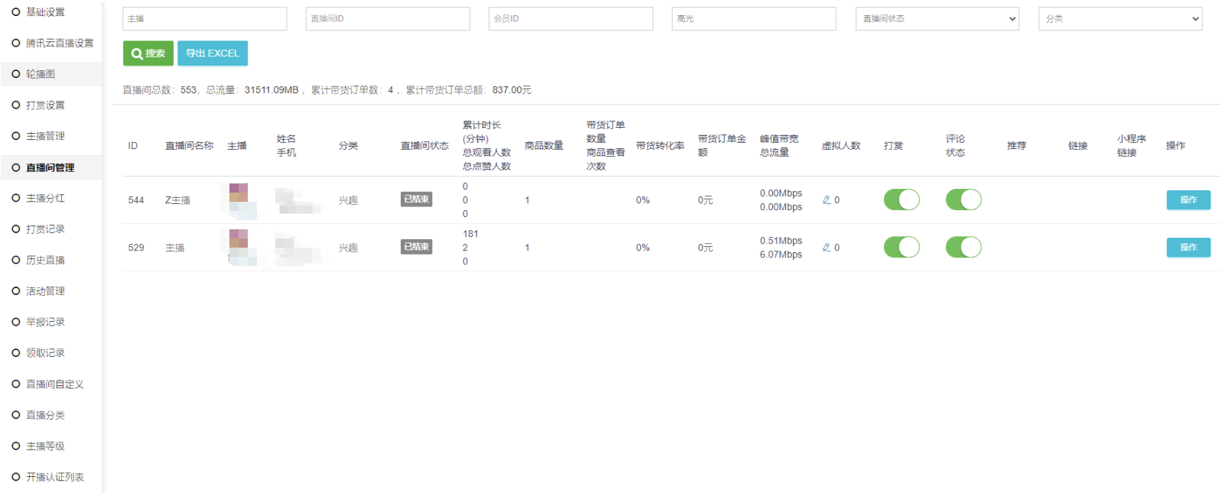Open 腾讯云直播设置 in the sidebar

point(60,44)
